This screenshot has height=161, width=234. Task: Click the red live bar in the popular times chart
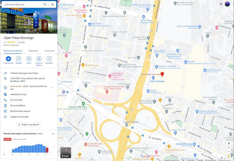click(x=47, y=150)
